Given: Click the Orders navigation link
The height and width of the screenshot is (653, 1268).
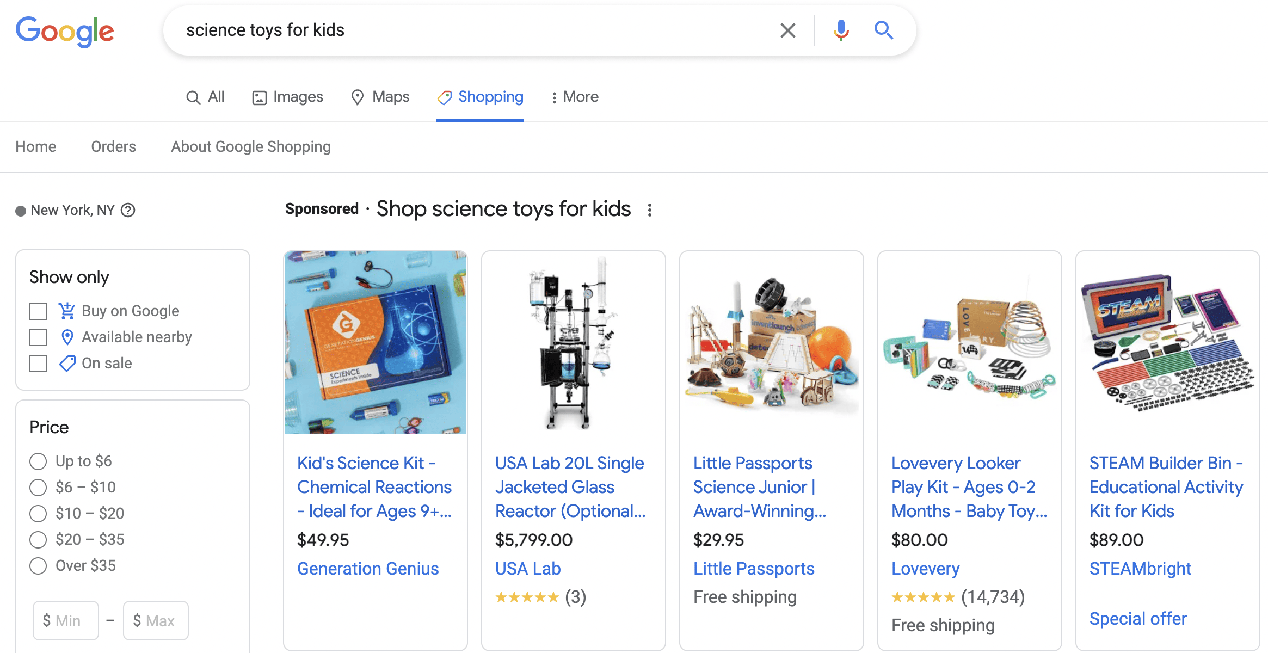Looking at the screenshot, I should point(113,146).
